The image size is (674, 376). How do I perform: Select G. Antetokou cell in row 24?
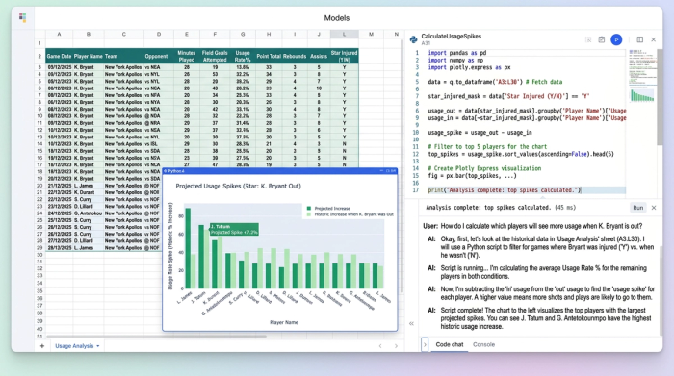pos(89,213)
